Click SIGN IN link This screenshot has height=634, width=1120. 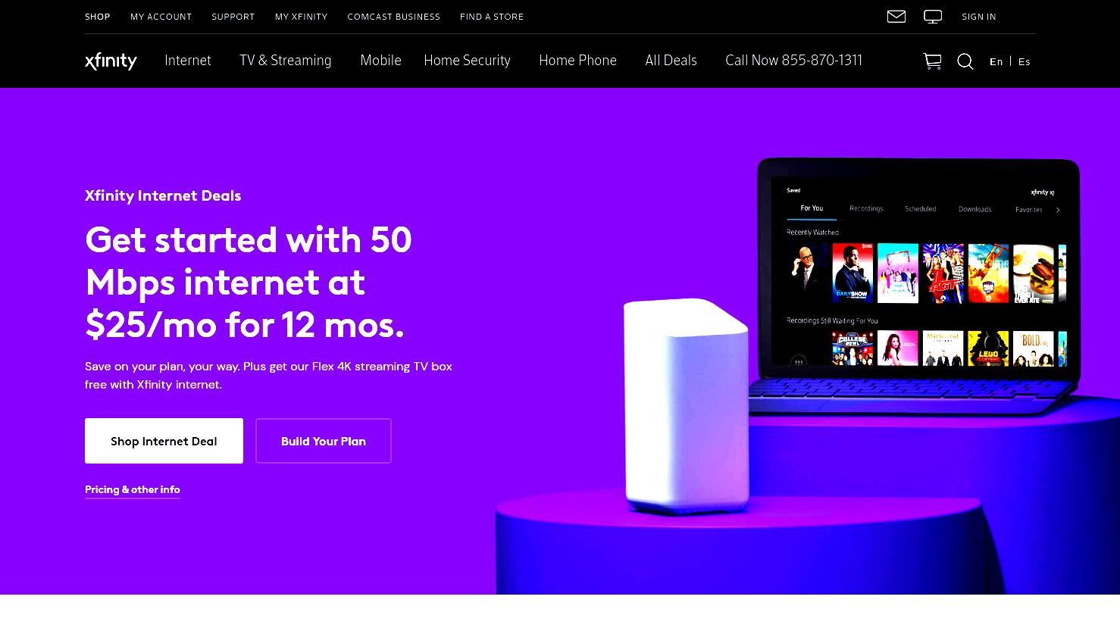pos(979,17)
